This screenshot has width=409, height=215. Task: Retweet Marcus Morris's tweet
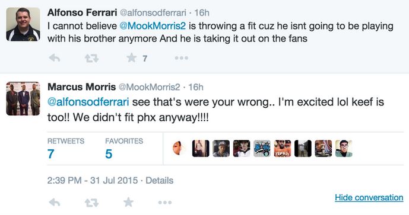[91, 203]
